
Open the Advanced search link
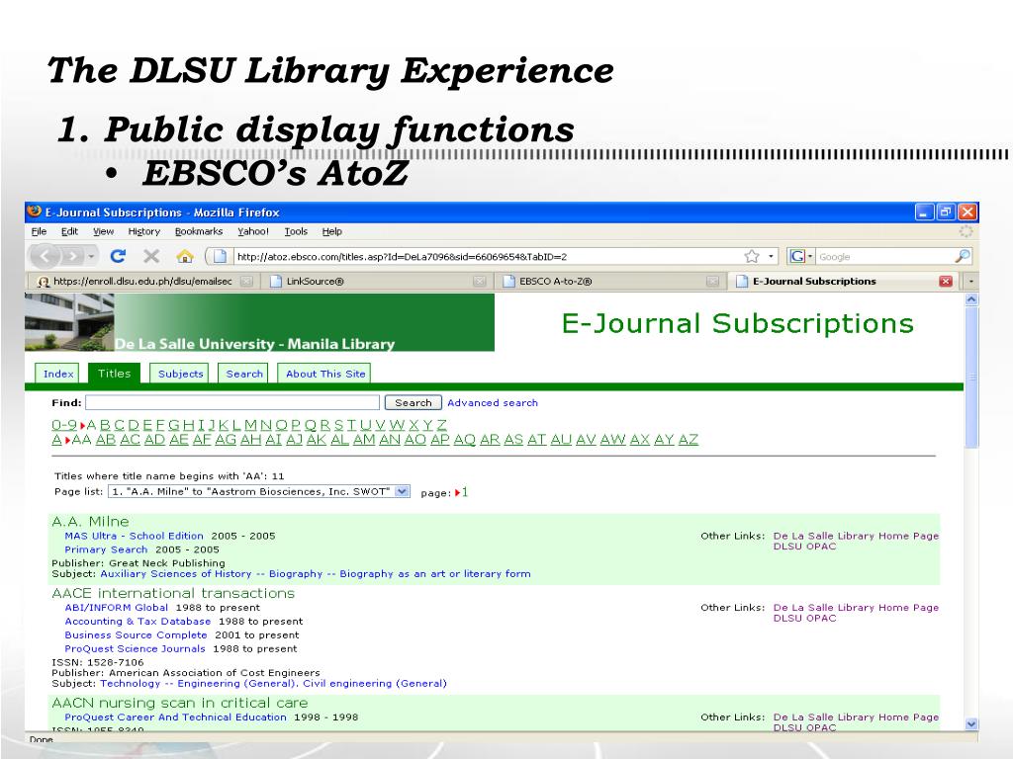[x=493, y=403]
